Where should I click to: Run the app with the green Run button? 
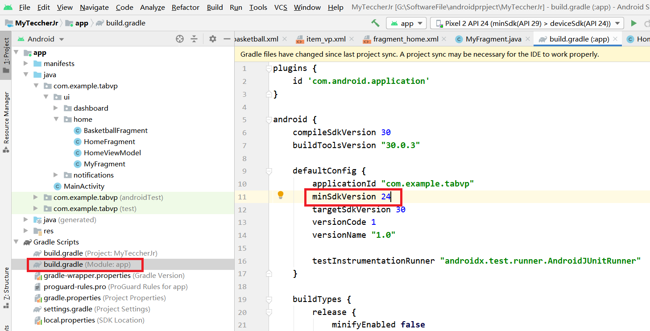coord(634,23)
